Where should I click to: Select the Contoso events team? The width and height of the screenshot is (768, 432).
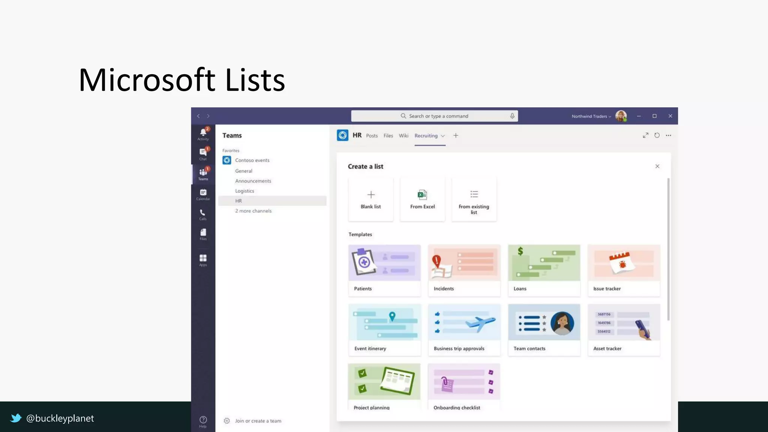tap(252, 160)
